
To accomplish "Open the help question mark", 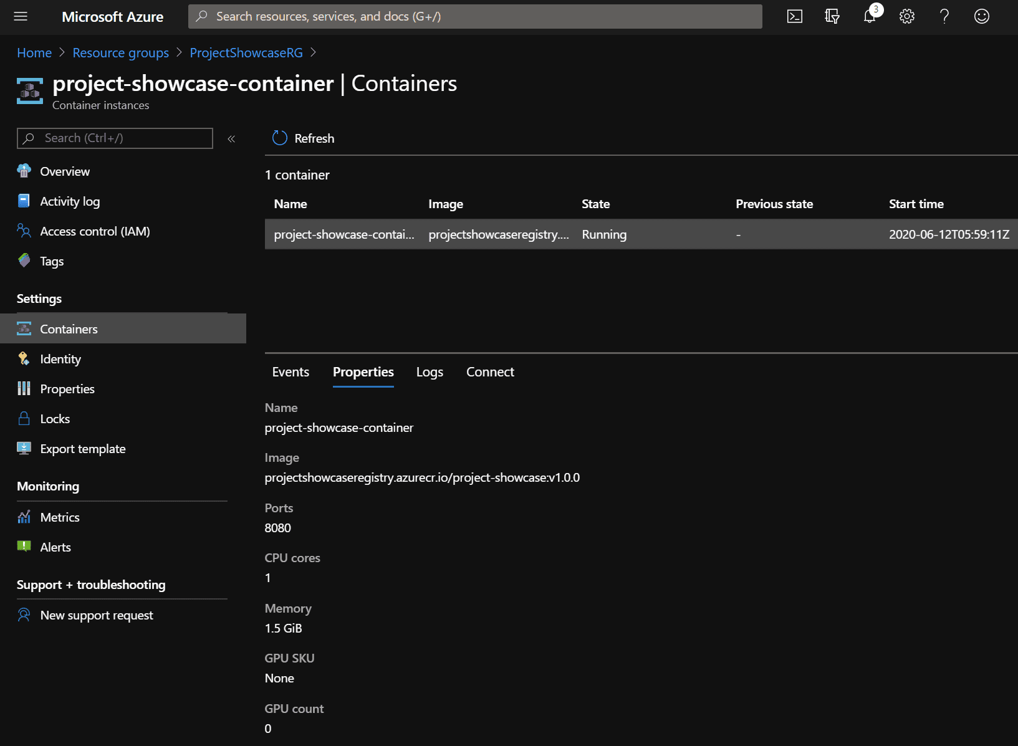I will [x=944, y=17].
